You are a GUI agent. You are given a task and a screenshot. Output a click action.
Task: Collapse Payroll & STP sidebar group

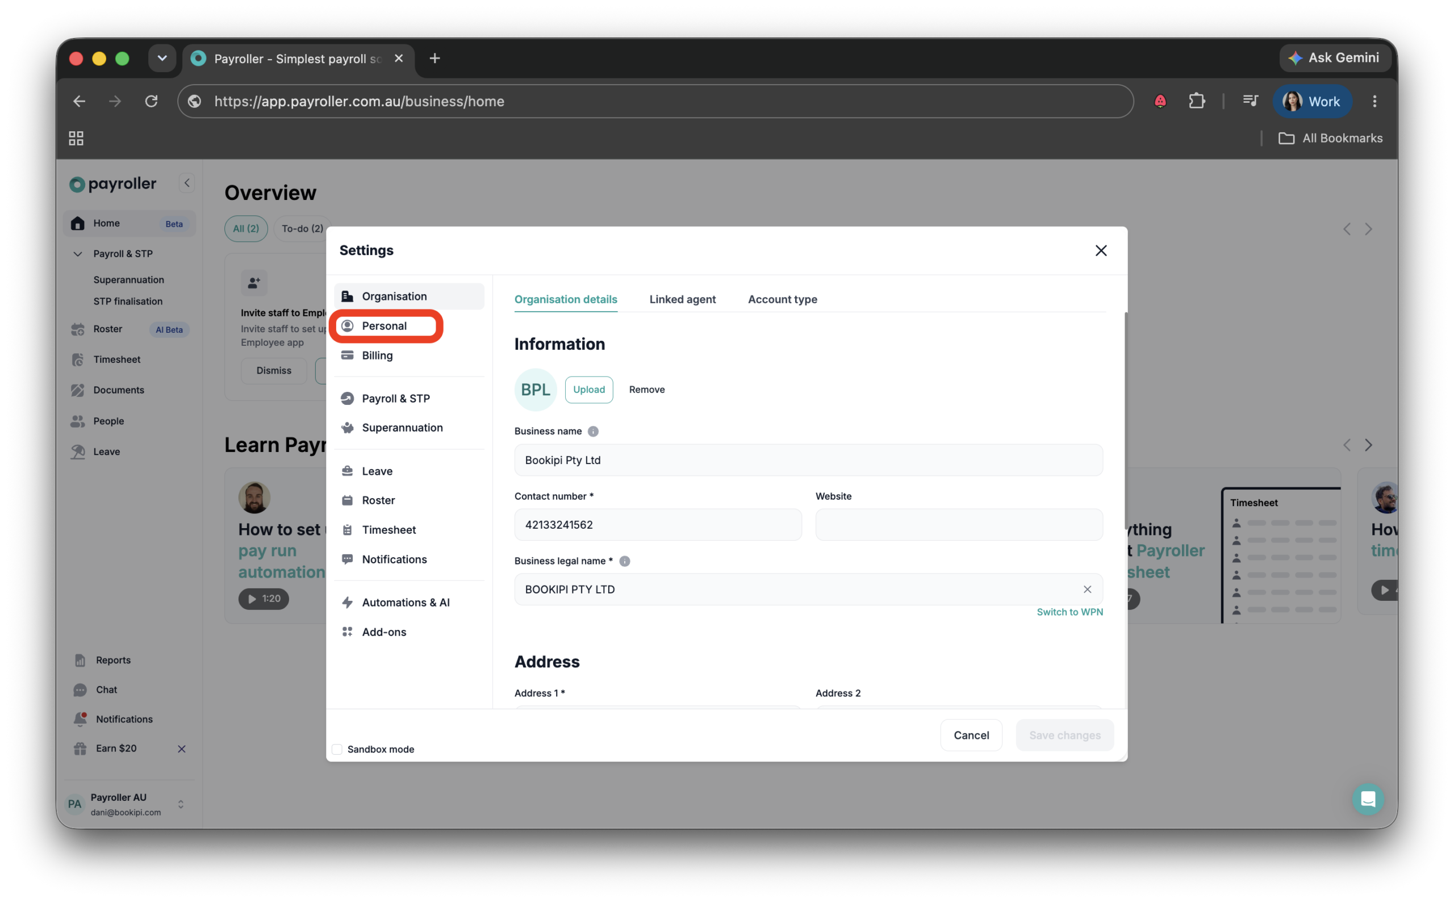point(78,254)
